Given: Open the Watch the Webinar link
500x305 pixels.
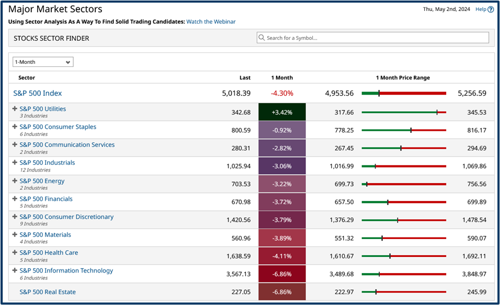Looking at the screenshot, I should pos(211,21).
